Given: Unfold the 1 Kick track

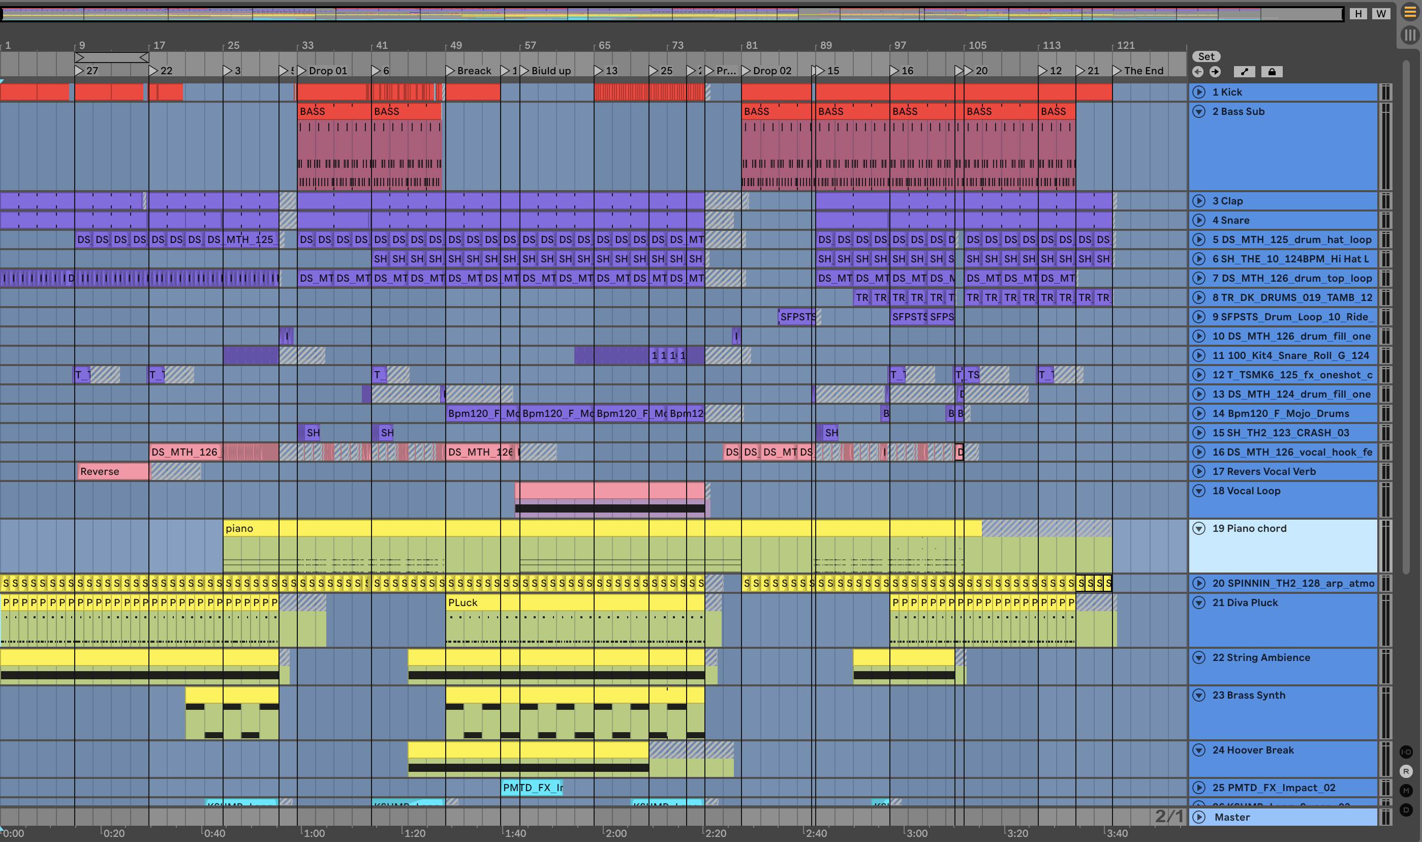Looking at the screenshot, I should 1198,92.
